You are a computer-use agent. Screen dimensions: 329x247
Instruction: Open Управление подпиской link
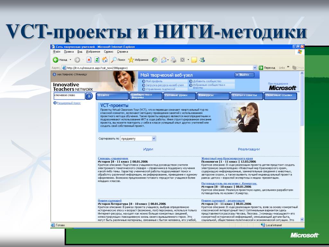pos(160,89)
